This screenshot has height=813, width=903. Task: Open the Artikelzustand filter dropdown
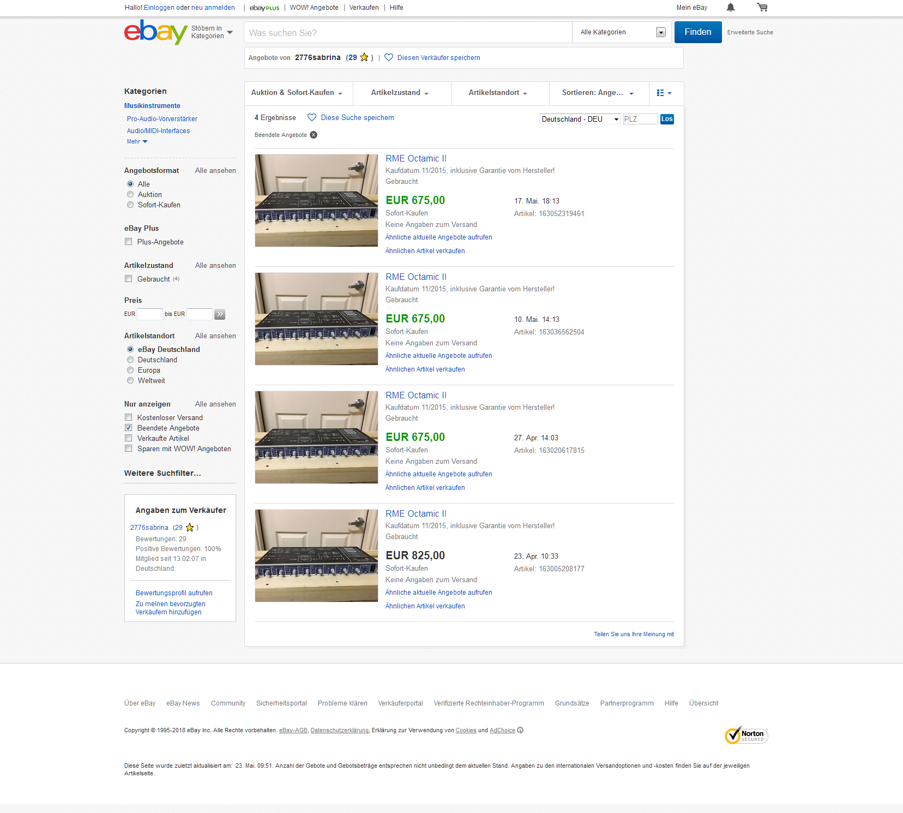[400, 93]
